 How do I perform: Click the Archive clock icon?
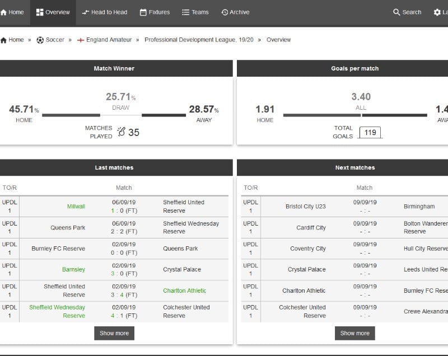[225, 12]
